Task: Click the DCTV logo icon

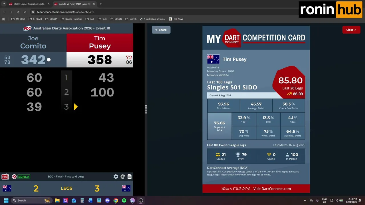Action: [x=5, y=177]
